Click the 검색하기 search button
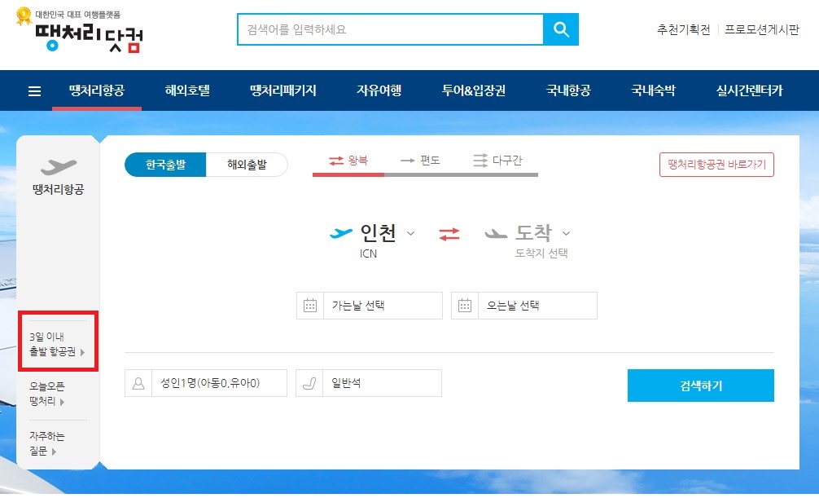The width and height of the screenshot is (819, 498). (699, 385)
